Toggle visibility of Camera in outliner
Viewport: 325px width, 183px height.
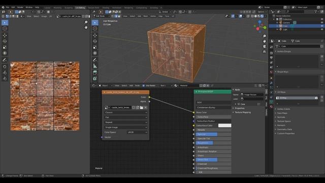(322, 22)
